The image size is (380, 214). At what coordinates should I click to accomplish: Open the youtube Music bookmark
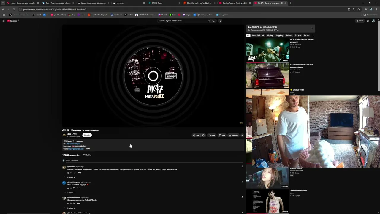point(58,15)
